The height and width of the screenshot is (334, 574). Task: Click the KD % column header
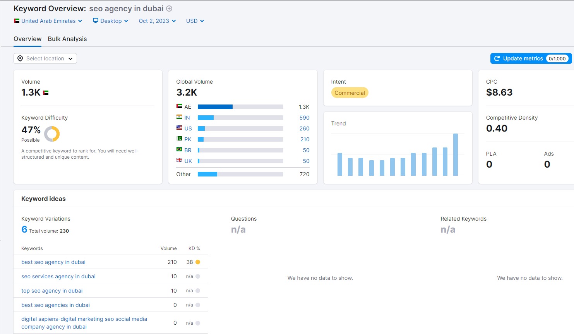(194, 248)
